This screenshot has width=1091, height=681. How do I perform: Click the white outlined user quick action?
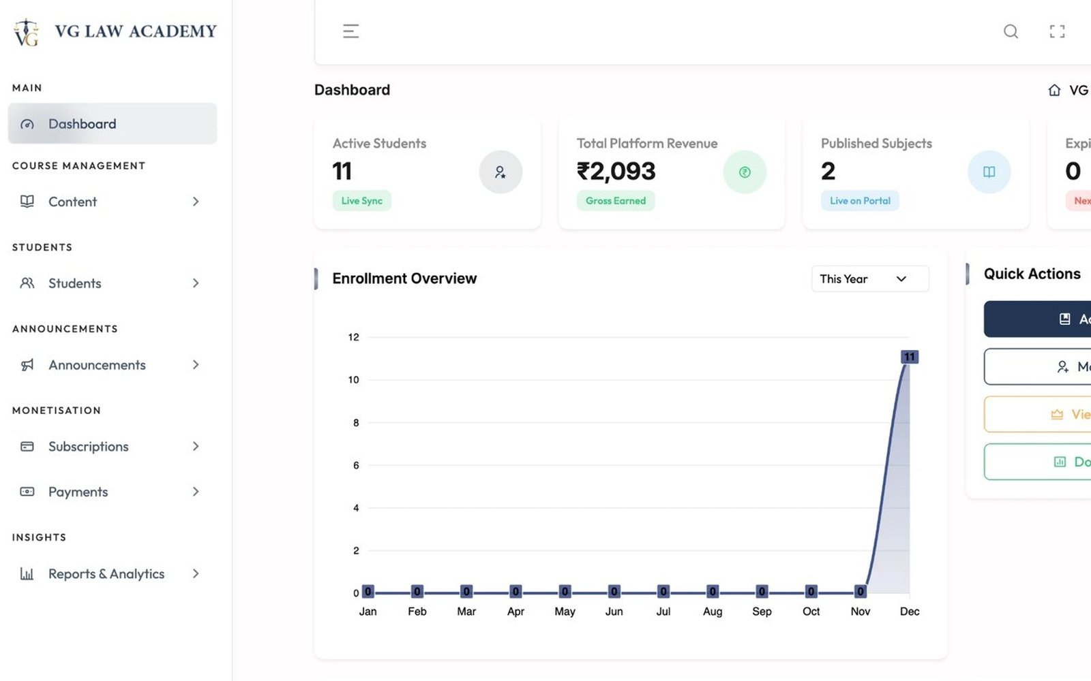pos(1038,367)
